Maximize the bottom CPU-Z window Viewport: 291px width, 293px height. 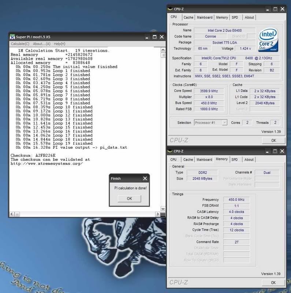(x=275, y=151)
